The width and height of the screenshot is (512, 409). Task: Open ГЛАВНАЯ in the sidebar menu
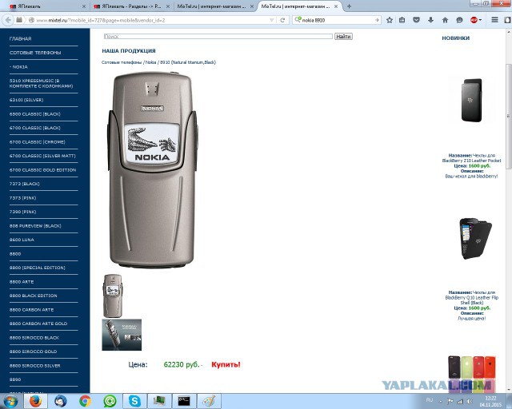pyautogui.click(x=20, y=38)
